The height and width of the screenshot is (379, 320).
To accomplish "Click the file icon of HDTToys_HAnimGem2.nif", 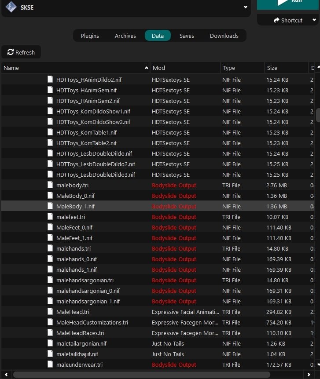I will [50, 100].
